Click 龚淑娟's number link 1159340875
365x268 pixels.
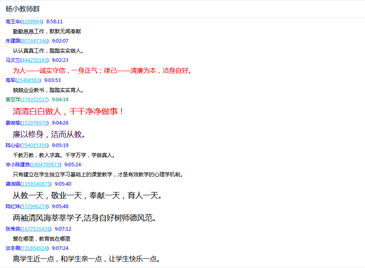(x=36, y=184)
